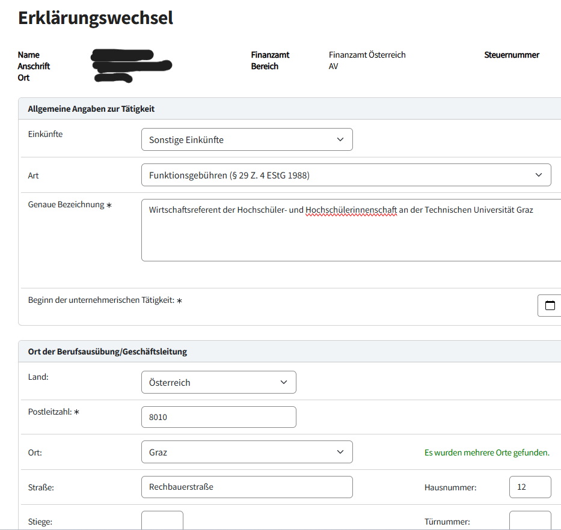Click the Finanzamt Österreich text
561x530 pixels.
(367, 55)
